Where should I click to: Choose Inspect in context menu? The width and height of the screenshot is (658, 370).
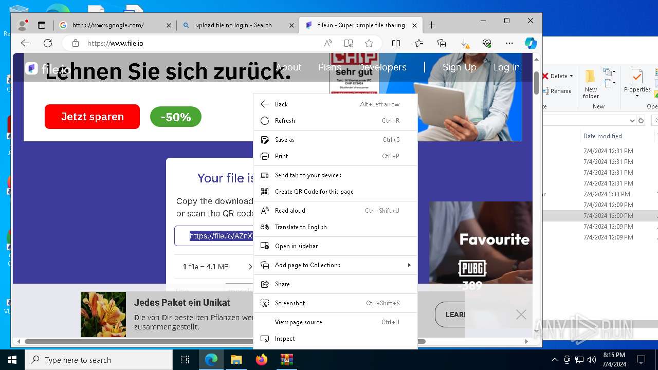coord(336,339)
